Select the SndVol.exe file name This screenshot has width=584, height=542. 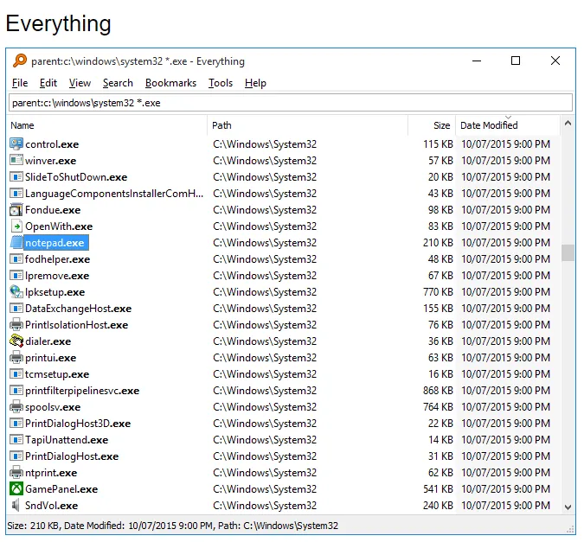51,506
